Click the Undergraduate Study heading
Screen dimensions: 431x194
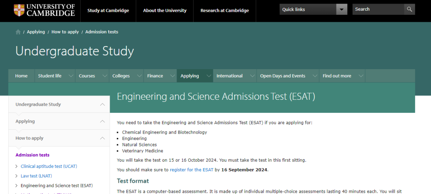[75, 51]
